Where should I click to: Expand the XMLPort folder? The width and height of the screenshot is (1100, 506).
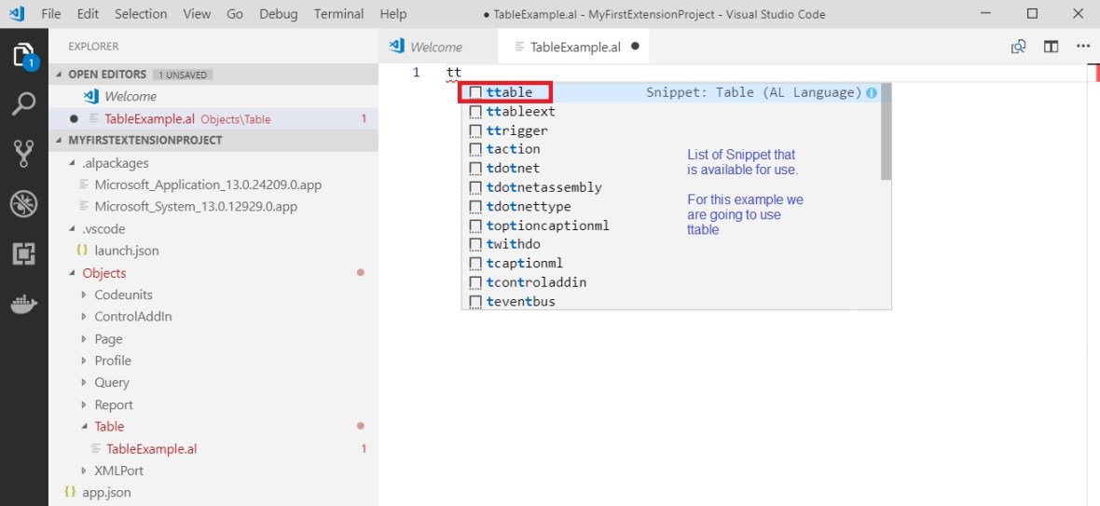pos(118,471)
